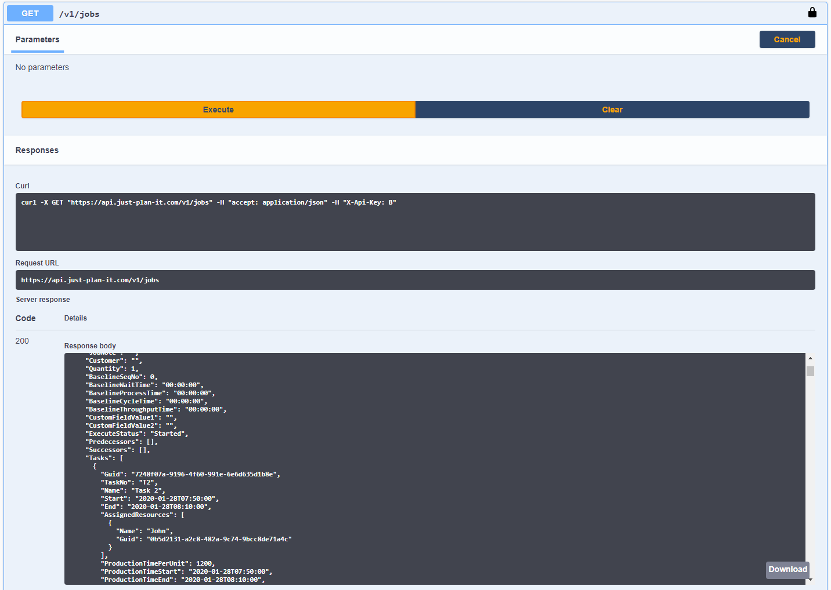831x590 pixels.
Task: Click the "ProductionTimeStart" line
Action: pyautogui.click(x=187, y=571)
